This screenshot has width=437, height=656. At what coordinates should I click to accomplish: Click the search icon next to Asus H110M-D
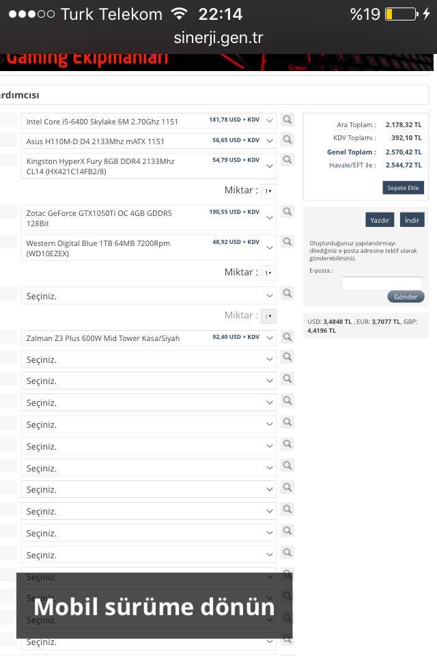[287, 140]
